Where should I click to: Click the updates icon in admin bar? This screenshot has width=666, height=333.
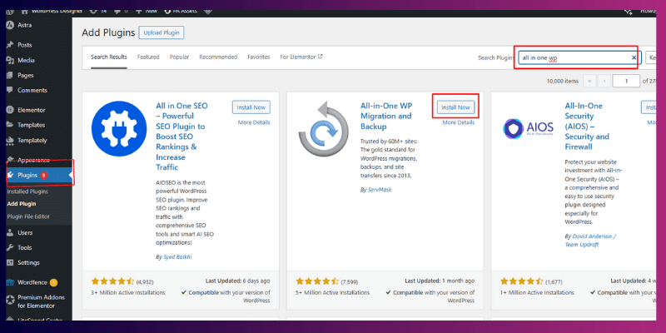click(92, 12)
